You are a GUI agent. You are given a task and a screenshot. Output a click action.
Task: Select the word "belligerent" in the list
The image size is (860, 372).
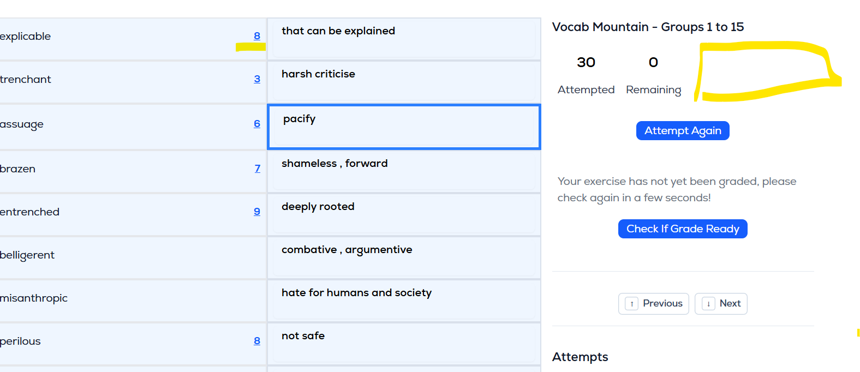coord(27,255)
